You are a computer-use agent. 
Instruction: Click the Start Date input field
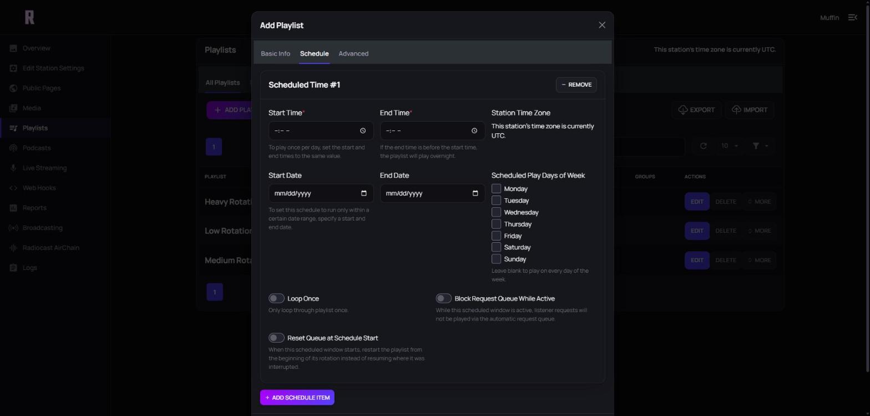point(321,193)
